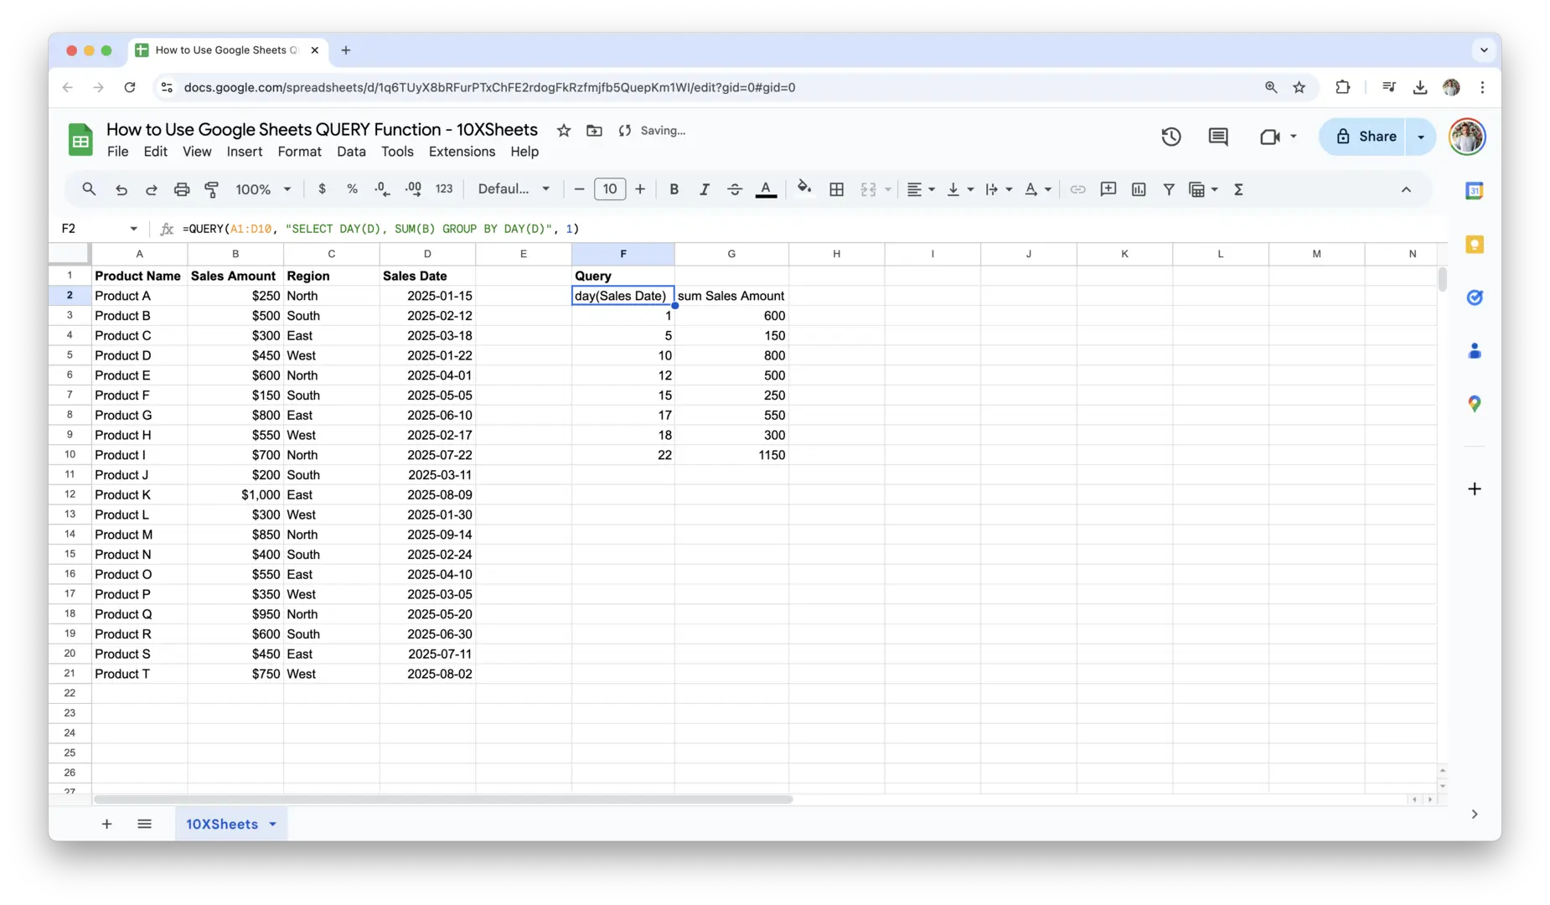Open the text color picker
1550x905 pixels.
coord(766,189)
